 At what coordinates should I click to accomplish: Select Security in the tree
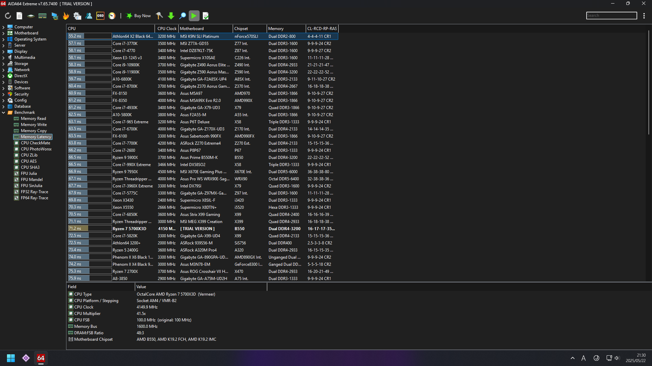pyautogui.click(x=21, y=94)
